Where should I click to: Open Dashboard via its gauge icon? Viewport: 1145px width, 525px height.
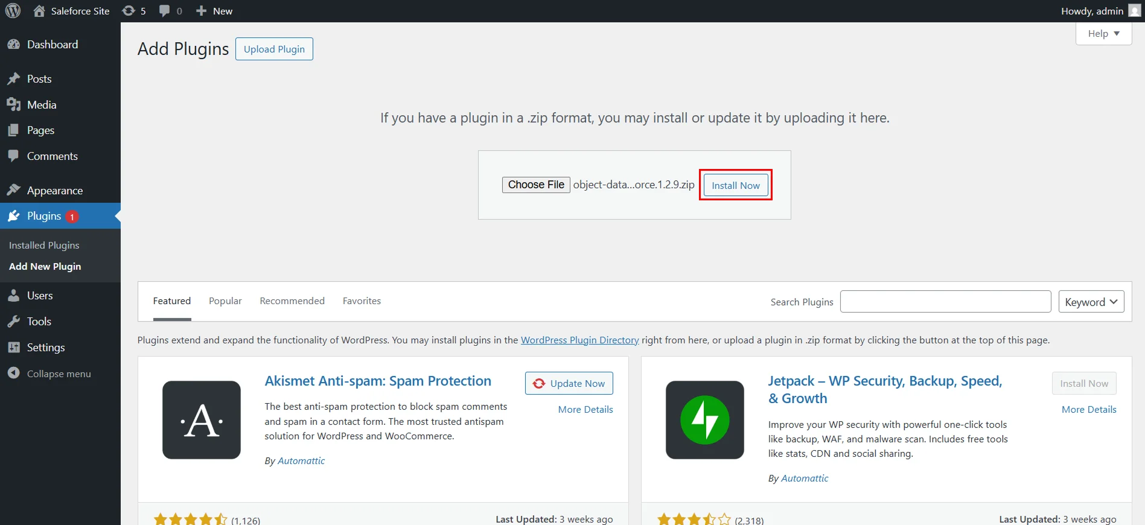[x=13, y=45]
